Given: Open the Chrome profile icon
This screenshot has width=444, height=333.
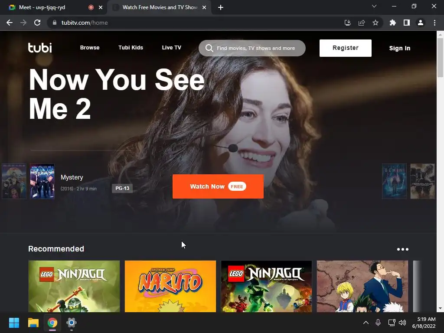Looking at the screenshot, I should pos(421,23).
